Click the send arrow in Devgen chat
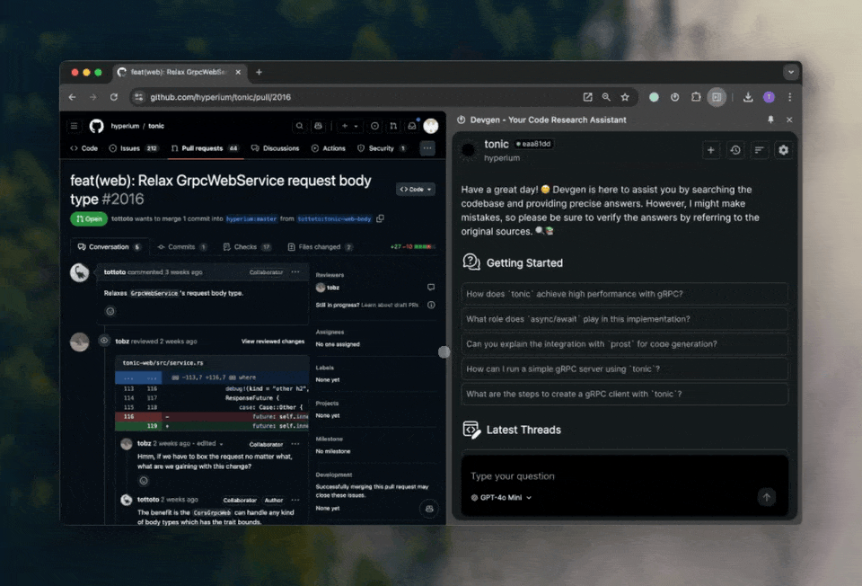862x586 pixels. pos(766,497)
